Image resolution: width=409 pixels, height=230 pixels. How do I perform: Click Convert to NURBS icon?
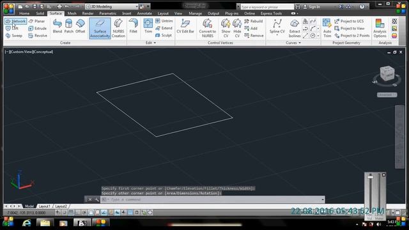[207, 28]
